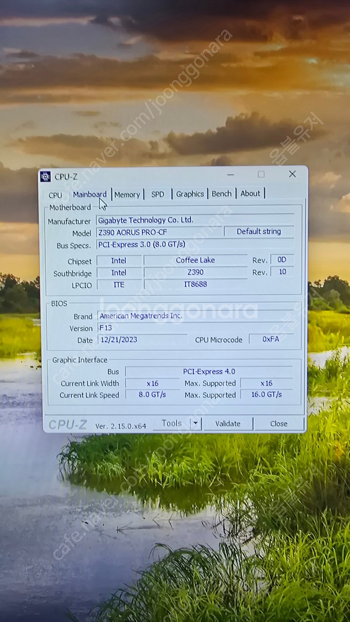This screenshot has height=622, width=350.
Task: Click the disabled maximize button of CPU-Z
Action: click(x=261, y=174)
